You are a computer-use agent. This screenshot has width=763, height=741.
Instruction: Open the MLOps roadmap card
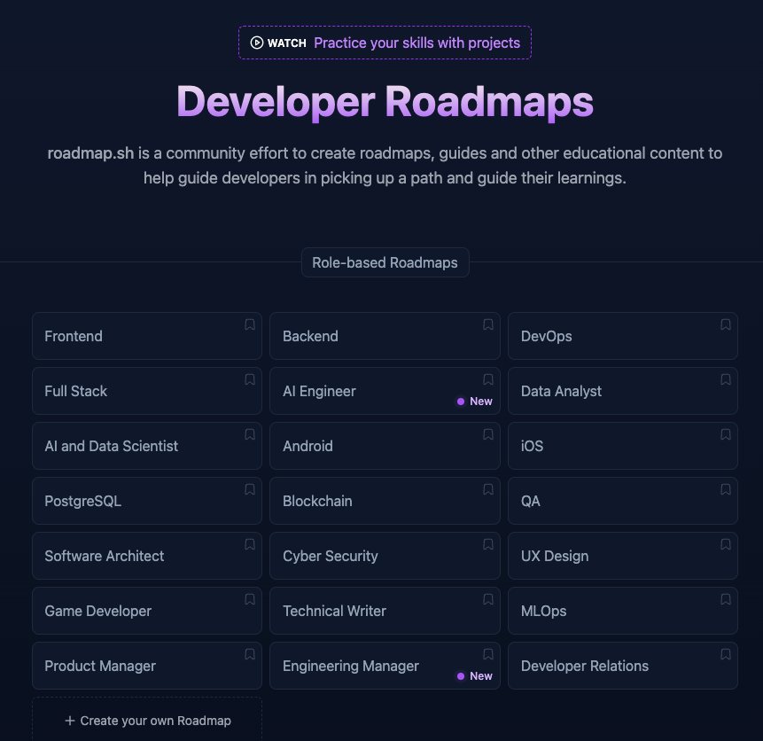(x=623, y=611)
